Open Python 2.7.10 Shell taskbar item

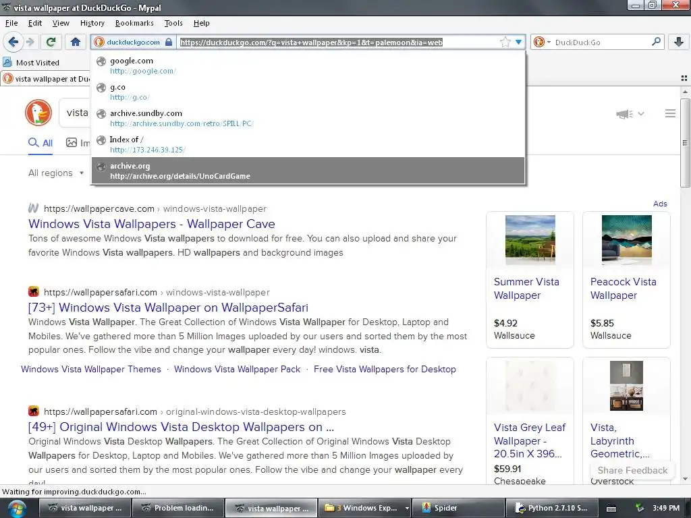(x=552, y=508)
